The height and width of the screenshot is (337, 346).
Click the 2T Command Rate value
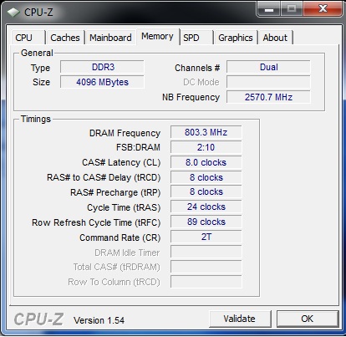pyautogui.click(x=206, y=237)
